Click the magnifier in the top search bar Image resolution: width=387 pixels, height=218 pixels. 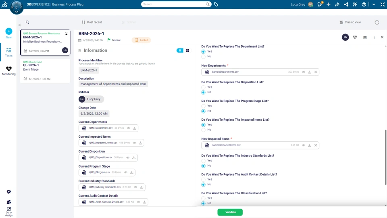(208, 4)
